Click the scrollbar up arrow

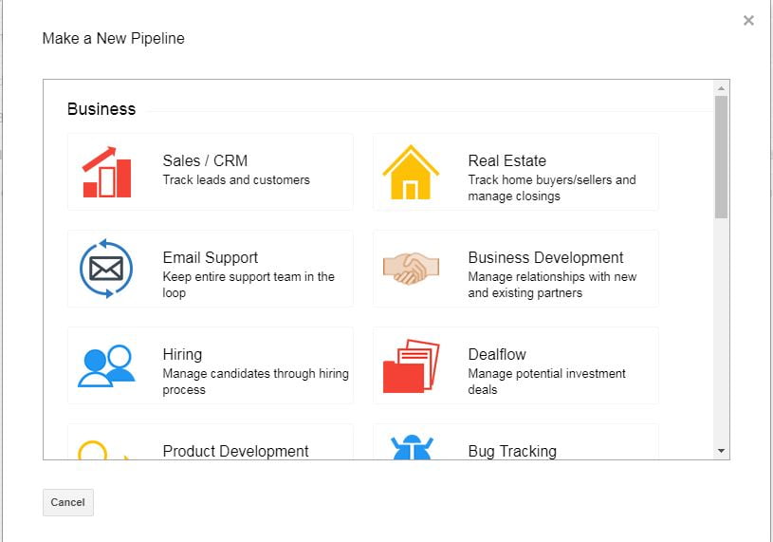coord(721,88)
